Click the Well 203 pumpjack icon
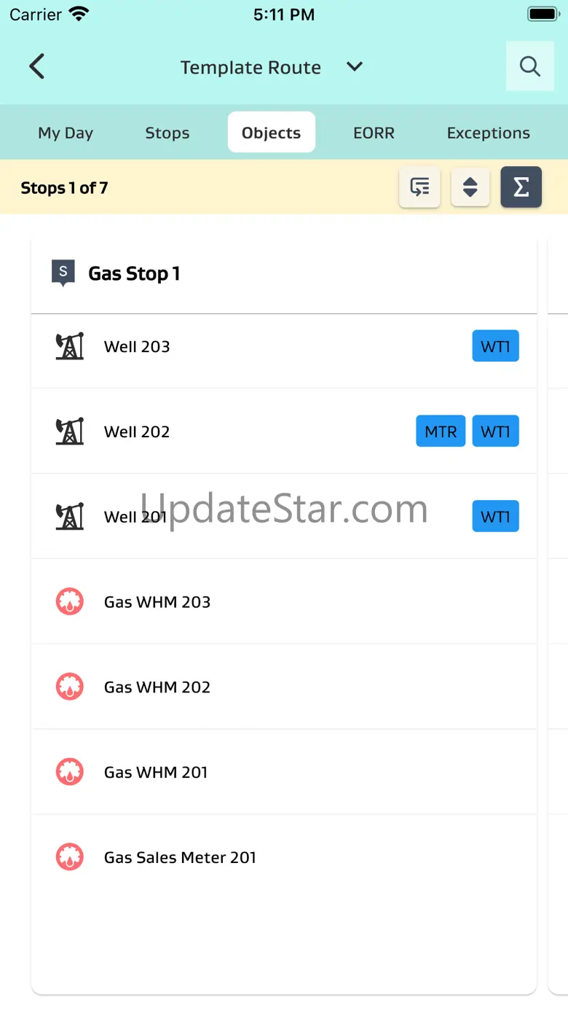Image resolution: width=568 pixels, height=1011 pixels. 70,346
